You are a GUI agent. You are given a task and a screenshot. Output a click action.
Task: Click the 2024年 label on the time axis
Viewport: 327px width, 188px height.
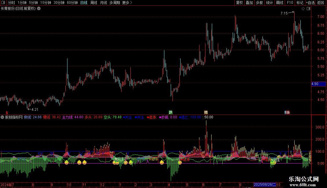click(6, 185)
